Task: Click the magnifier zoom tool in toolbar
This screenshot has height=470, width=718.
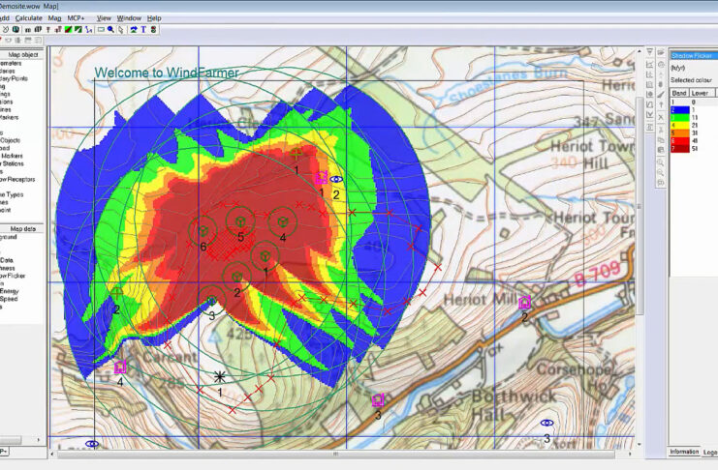Action: (x=111, y=30)
